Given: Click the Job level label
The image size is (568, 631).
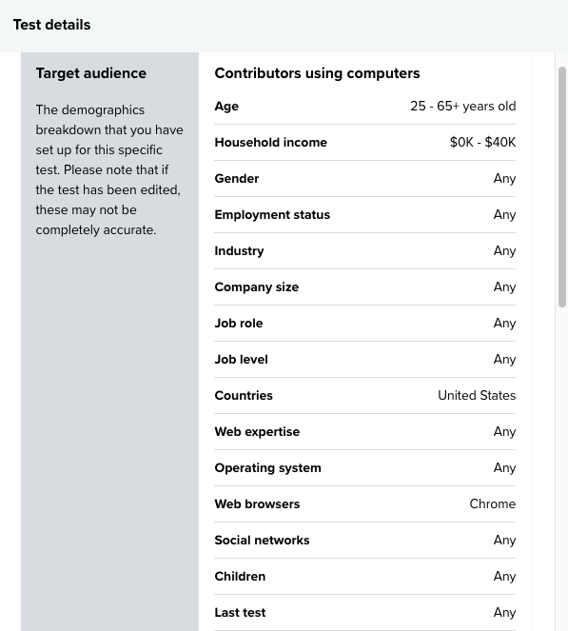Looking at the screenshot, I should click(x=241, y=360).
